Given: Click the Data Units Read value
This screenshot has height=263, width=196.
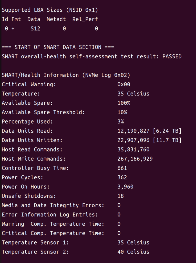Looking at the screenshot, I should point(149,131).
